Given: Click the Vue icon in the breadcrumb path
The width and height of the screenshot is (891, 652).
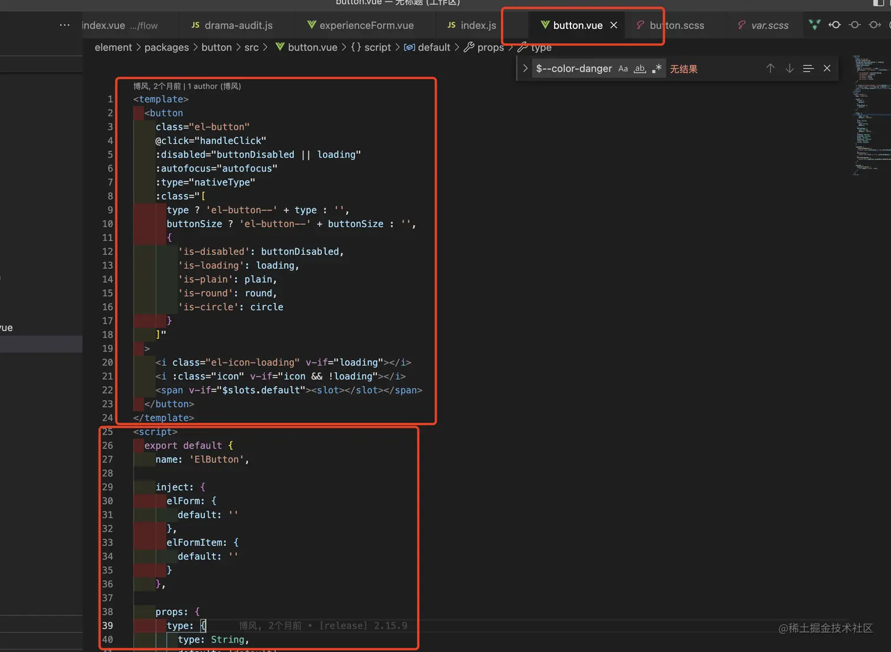Looking at the screenshot, I should (x=280, y=47).
